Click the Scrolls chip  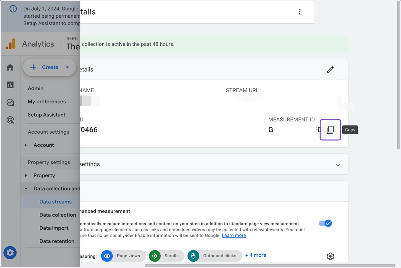point(167,256)
